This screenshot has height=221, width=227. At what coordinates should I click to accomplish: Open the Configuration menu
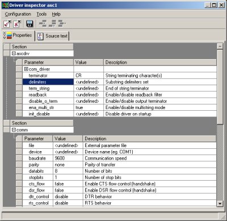[18, 14]
